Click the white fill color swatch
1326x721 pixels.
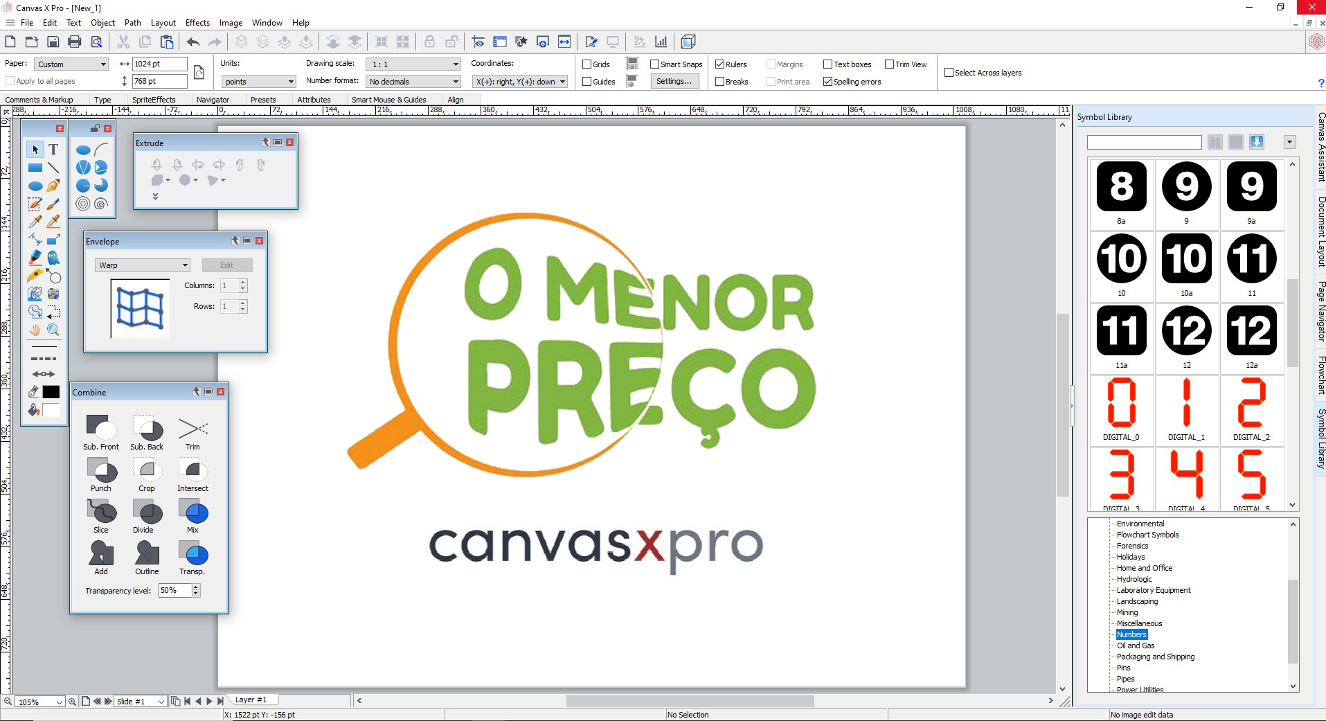[51, 410]
